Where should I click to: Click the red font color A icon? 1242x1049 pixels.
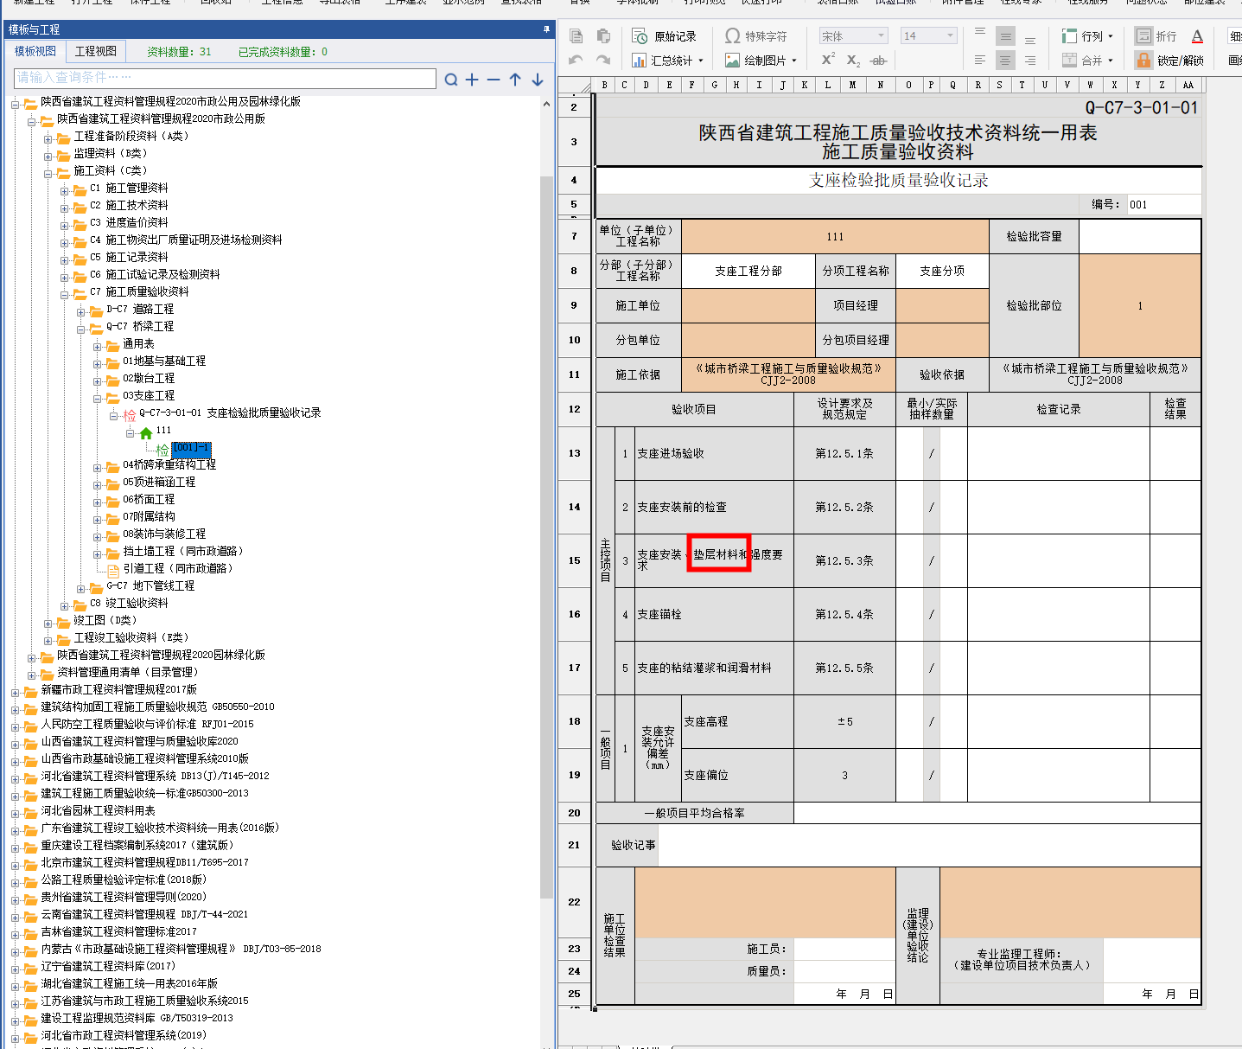click(1197, 36)
